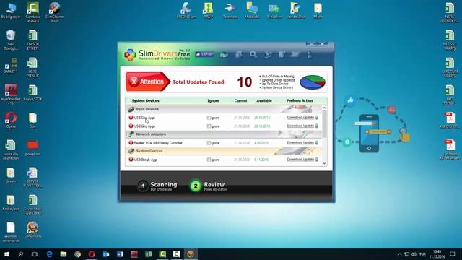462x260 pixels.
Task: Open Task View on taskbar
Action: click(35, 254)
